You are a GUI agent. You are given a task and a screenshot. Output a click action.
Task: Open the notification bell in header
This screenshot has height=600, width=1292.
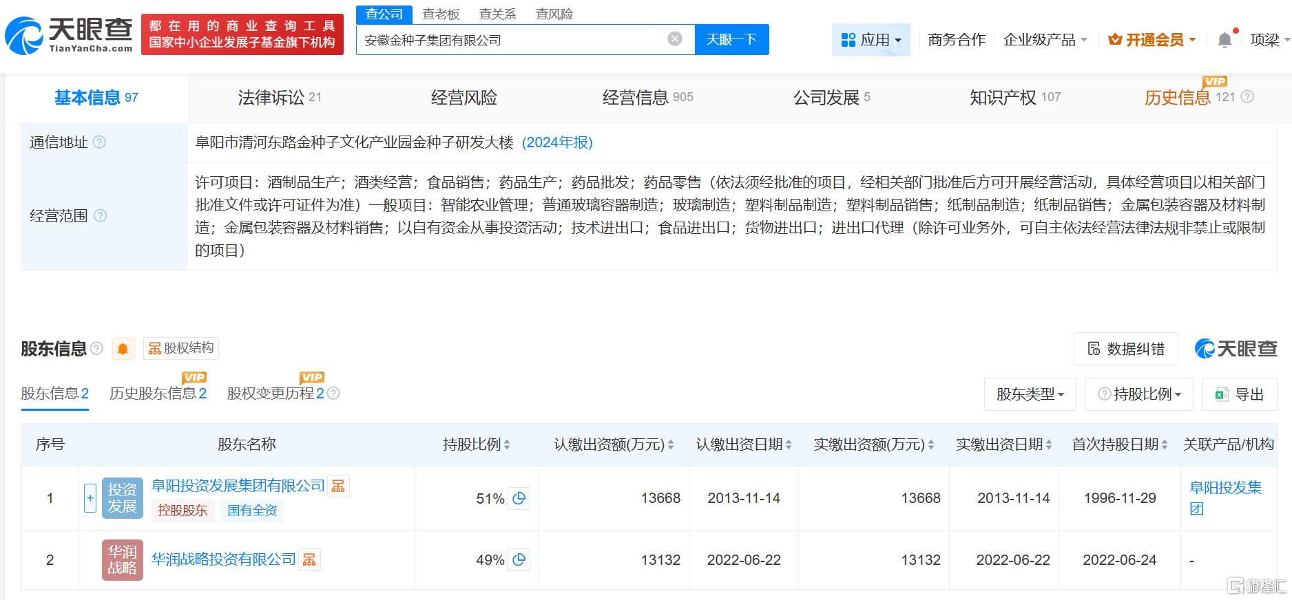click(1225, 40)
